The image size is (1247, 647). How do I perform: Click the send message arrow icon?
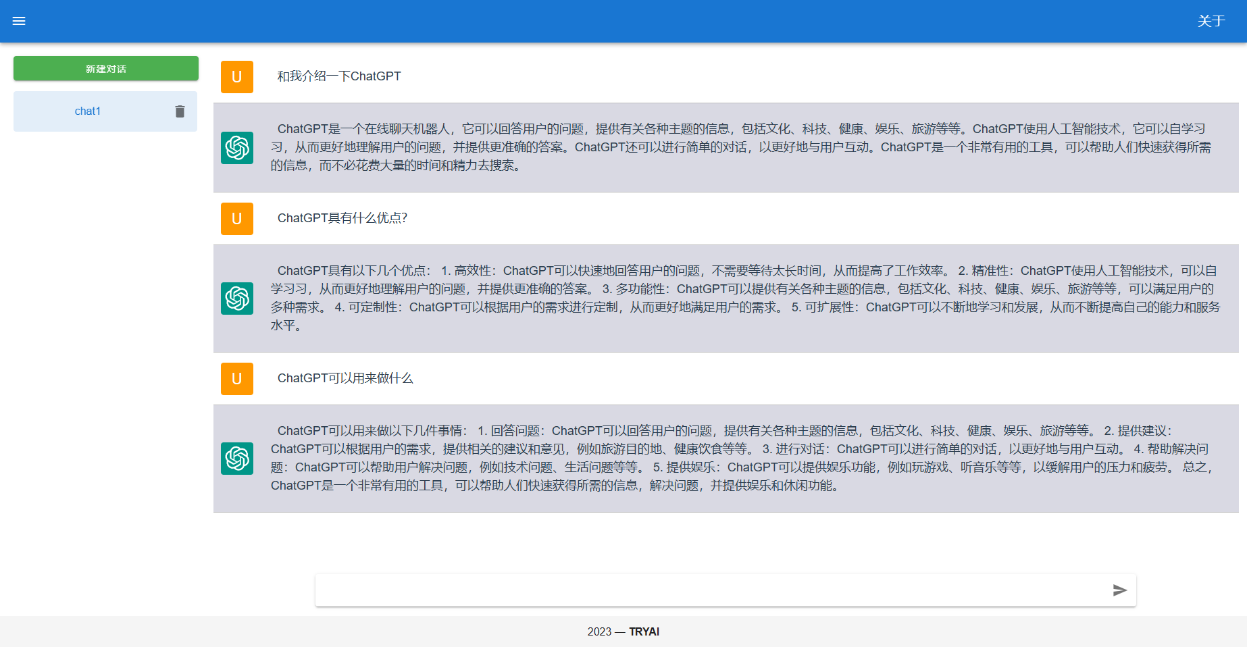[x=1121, y=590]
